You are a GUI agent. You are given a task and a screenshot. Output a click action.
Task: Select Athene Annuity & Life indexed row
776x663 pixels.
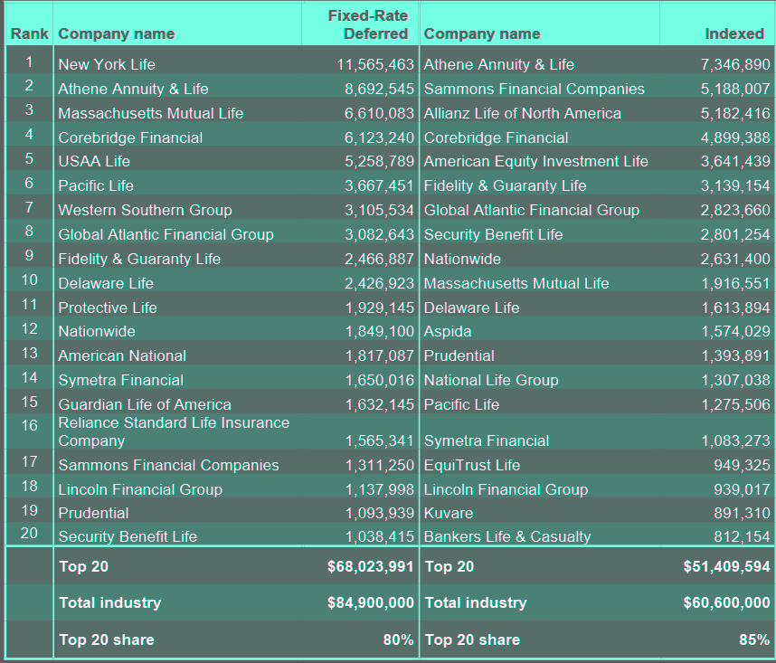pyautogui.click(x=494, y=64)
